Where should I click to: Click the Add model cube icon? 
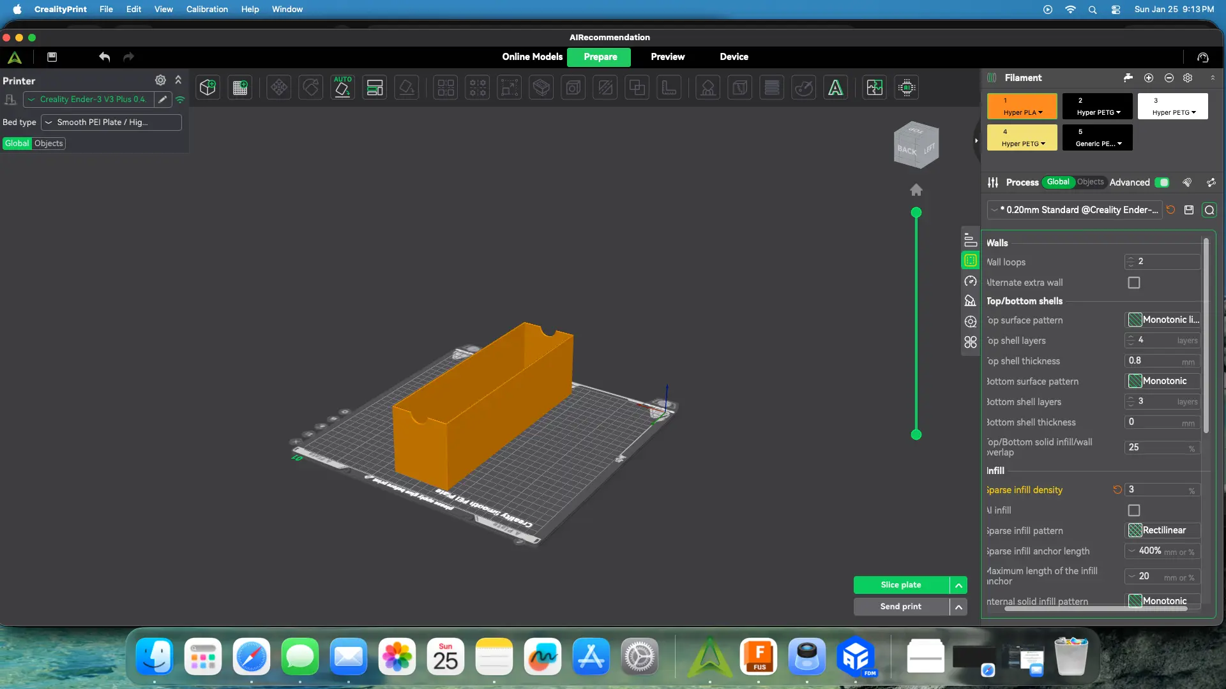click(x=208, y=87)
